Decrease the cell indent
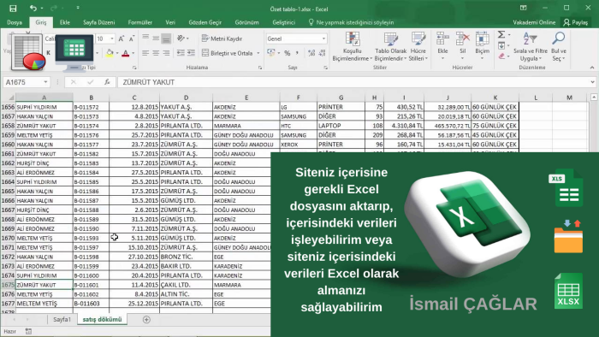The width and height of the screenshot is (599, 337). click(x=181, y=53)
